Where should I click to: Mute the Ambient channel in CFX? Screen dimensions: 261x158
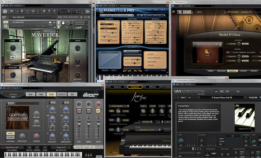click(89, 111)
